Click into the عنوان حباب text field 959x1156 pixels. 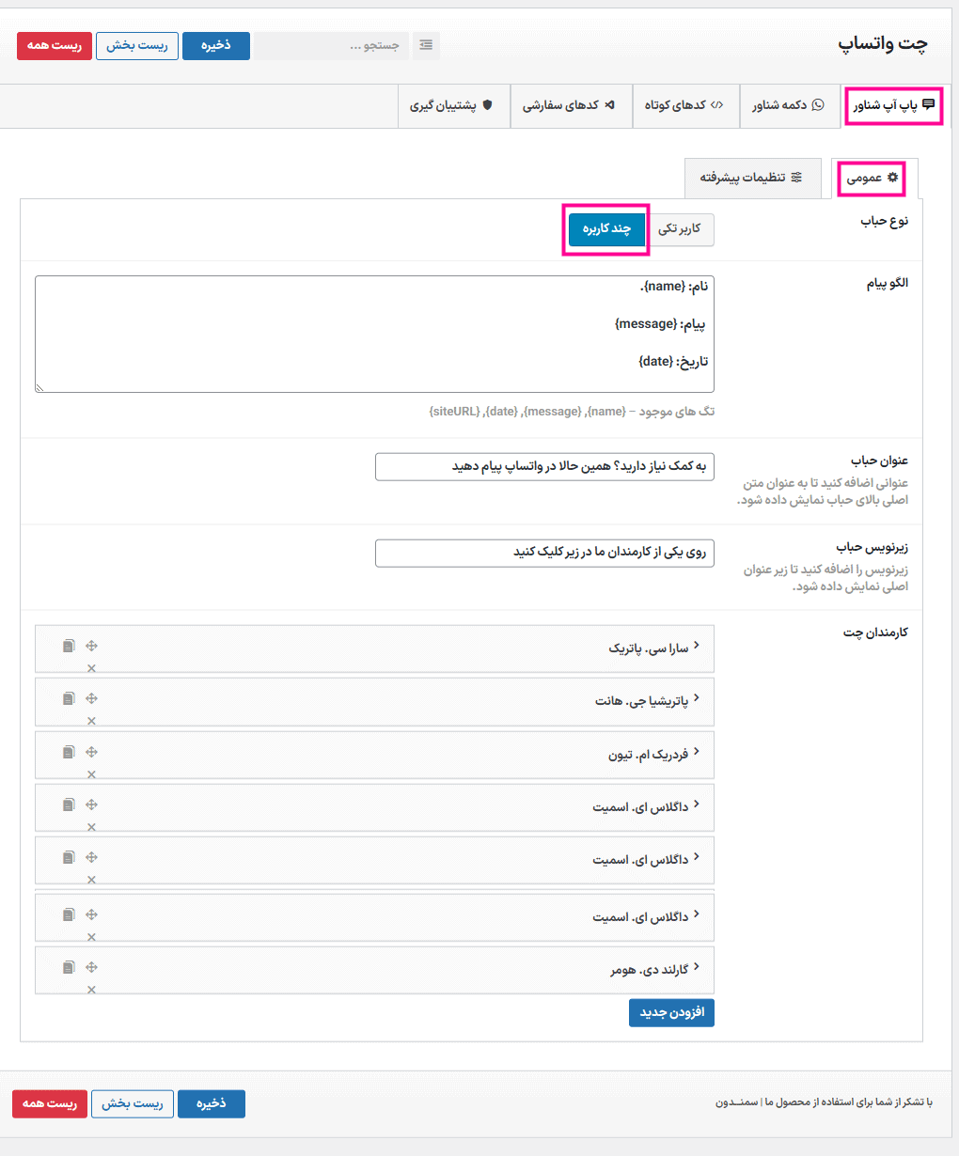[x=544, y=467]
